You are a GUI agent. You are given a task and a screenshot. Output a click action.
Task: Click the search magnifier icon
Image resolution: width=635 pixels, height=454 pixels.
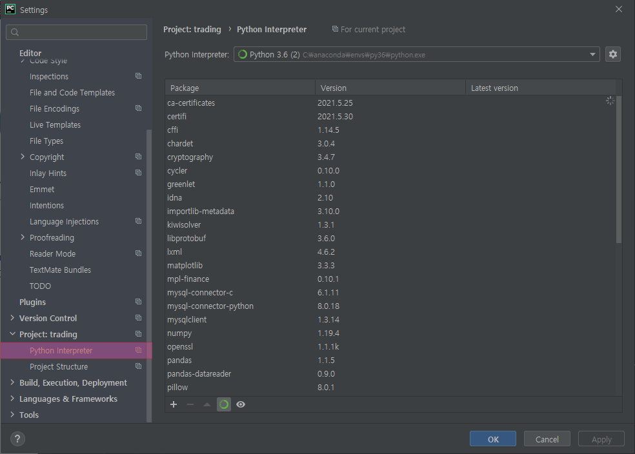pos(15,32)
